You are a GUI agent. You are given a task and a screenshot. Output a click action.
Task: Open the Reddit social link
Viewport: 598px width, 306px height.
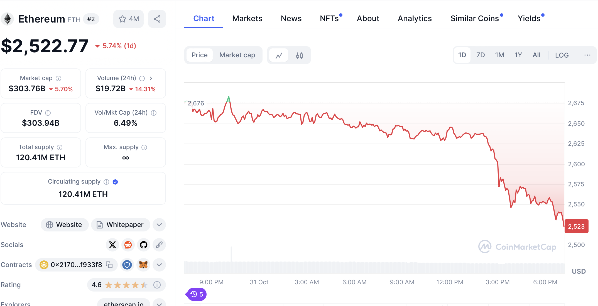[128, 245]
